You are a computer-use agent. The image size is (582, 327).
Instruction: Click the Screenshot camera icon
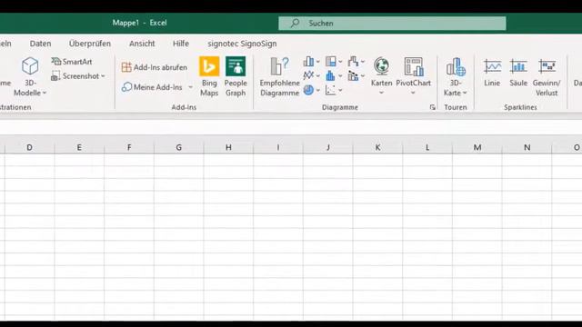[x=55, y=76]
